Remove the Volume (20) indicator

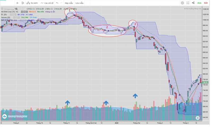point(19,17)
